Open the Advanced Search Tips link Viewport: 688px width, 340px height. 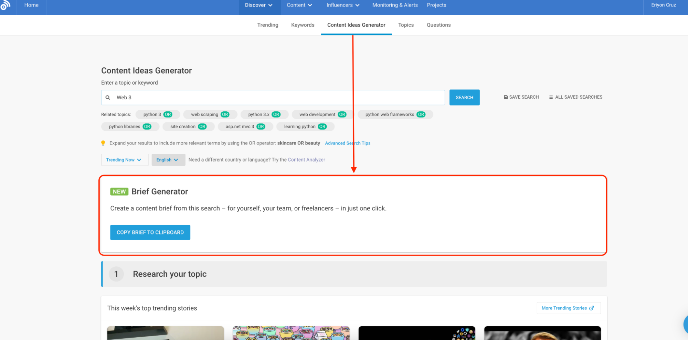(x=348, y=143)
